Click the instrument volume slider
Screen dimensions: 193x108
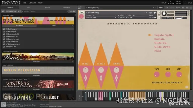point(181,18)
